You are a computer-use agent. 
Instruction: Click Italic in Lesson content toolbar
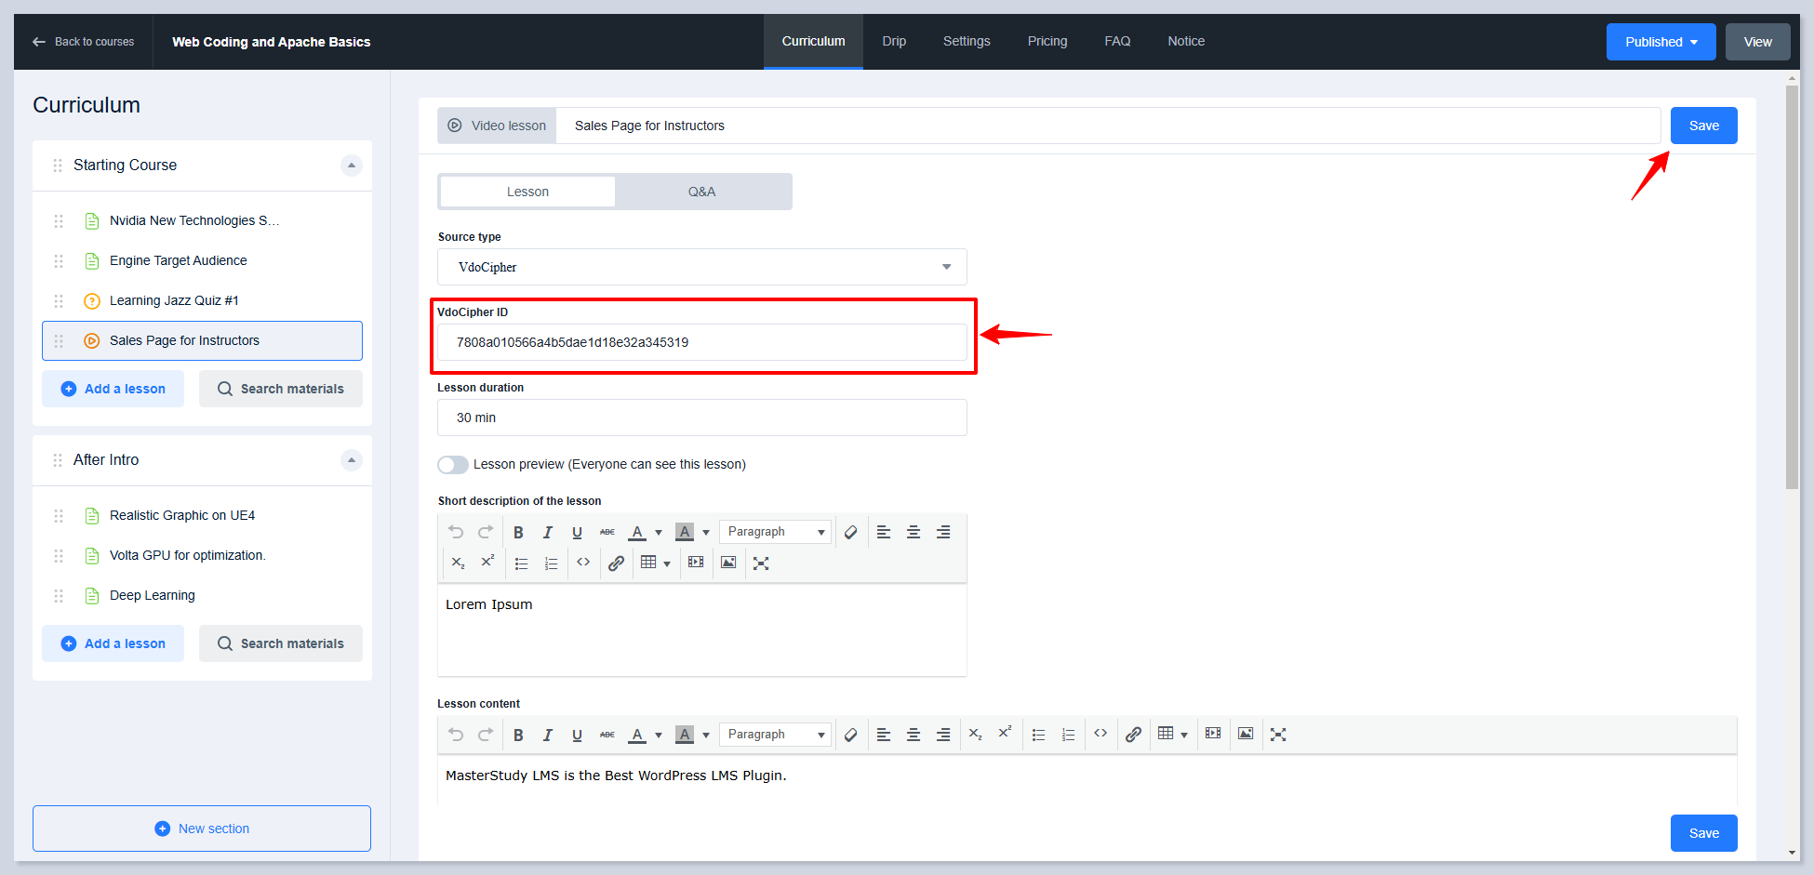coord(547,735)
